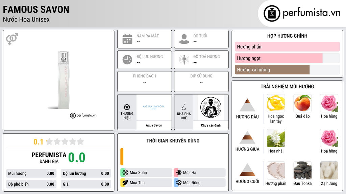Screen dimensions: 346x194
Task: Click the Chưa xác định perfumer label
Action: pyautogui.click(x=211, y=125)
